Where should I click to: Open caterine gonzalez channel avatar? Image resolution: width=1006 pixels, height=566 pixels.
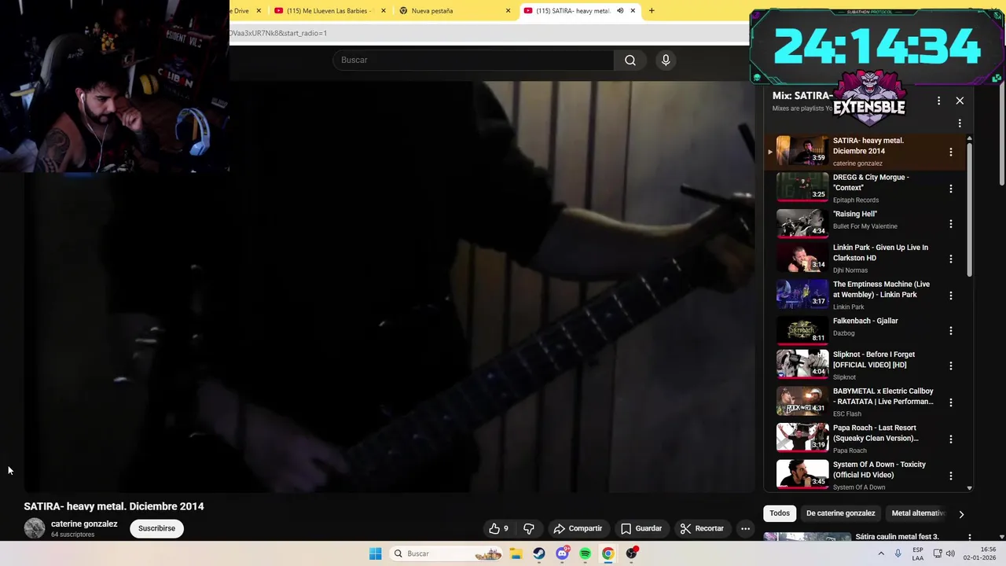tap(35, 528)
